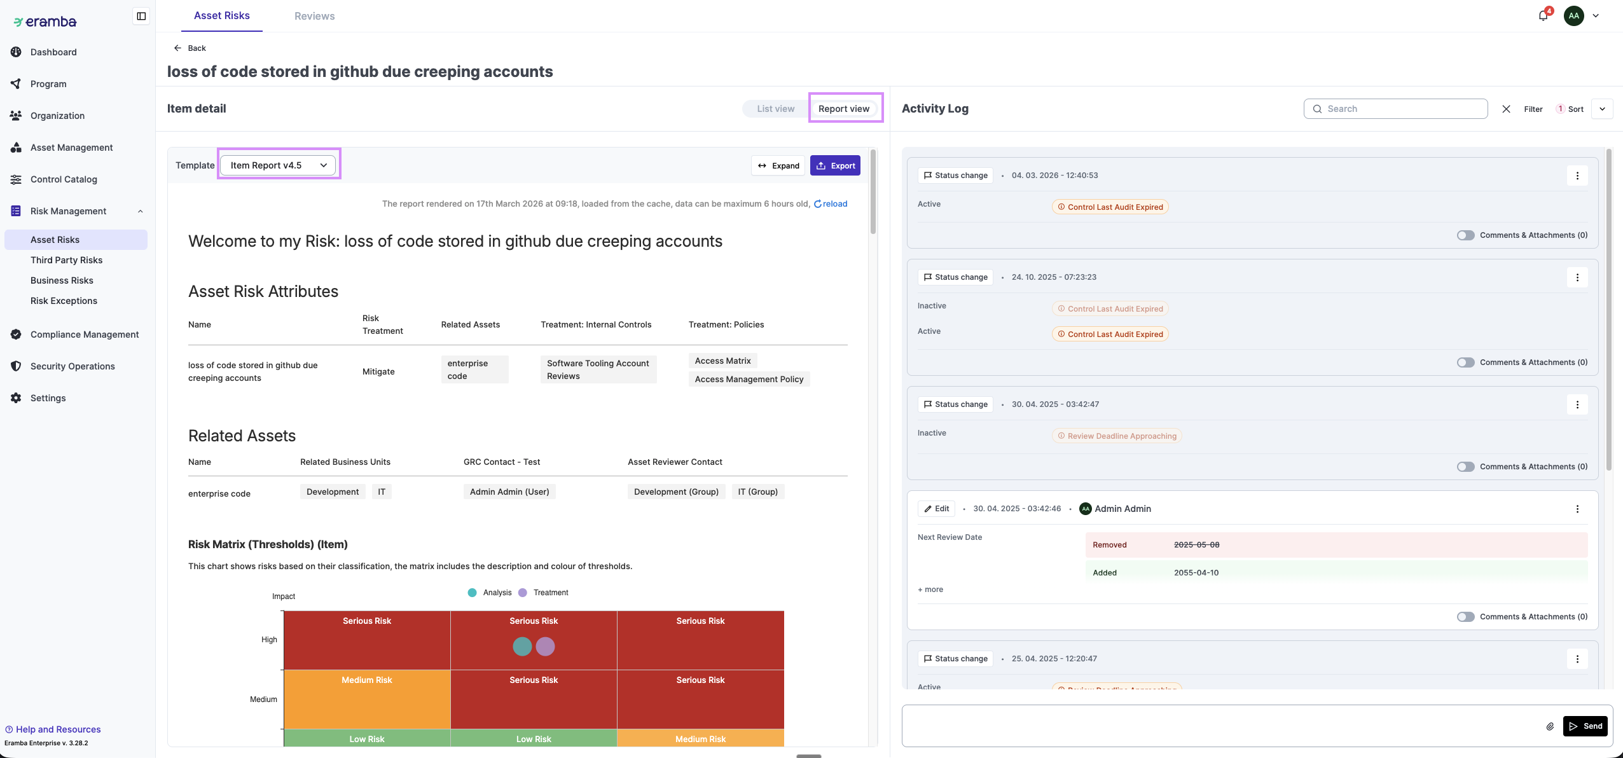Image resolution: width=1623 pixels, height=758 pixels.
Task: Open the Sort dropdown arrow
Action: click(1602, 109)
